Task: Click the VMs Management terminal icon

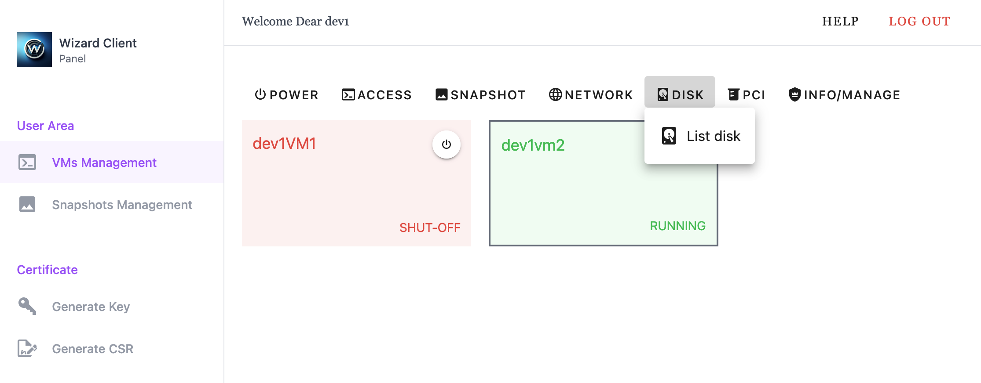Action: click(27, 163)
